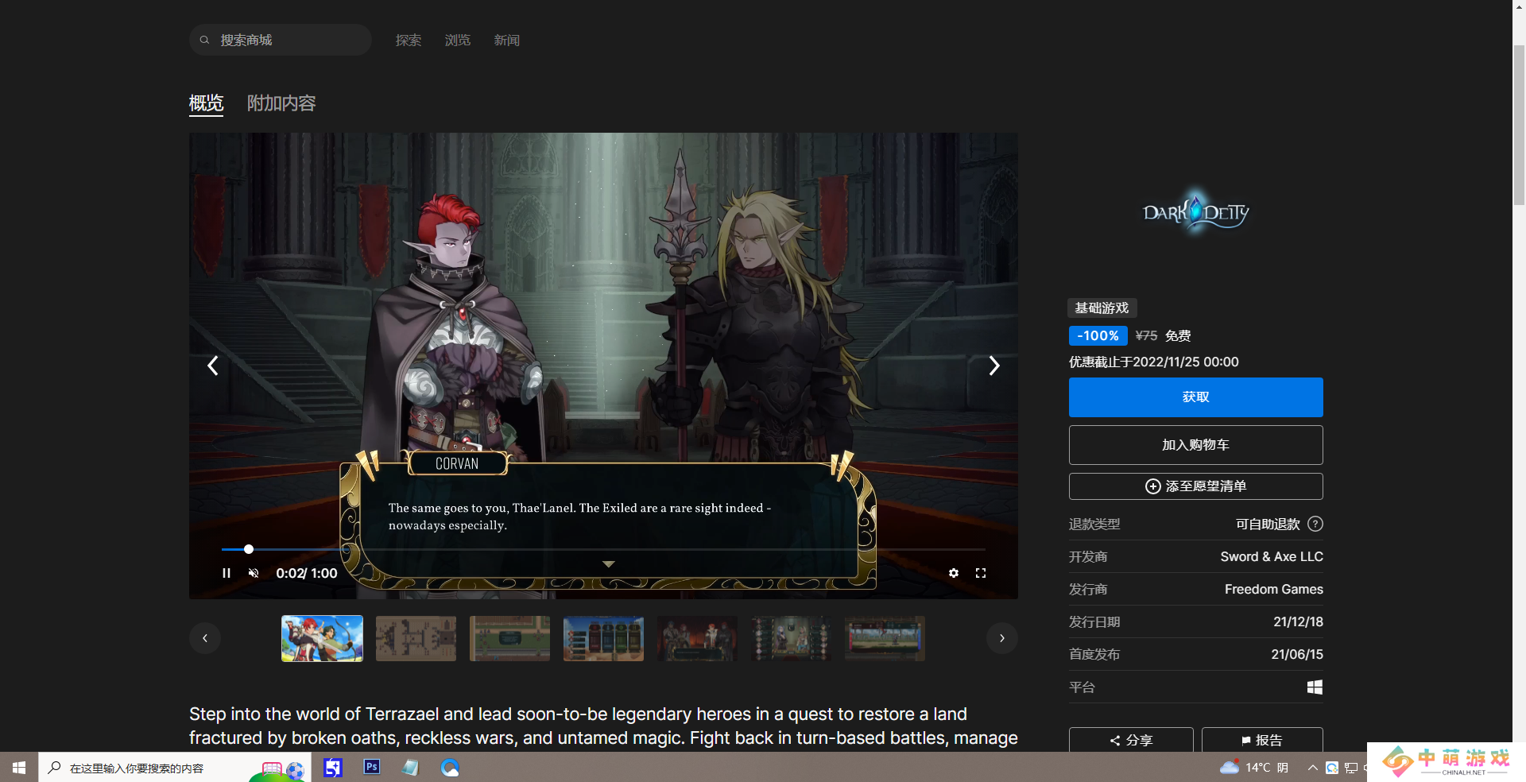The image size is (1526, 782).
Task: Select the sixth screenshot thumbnail
Action: tap(791, 638)
